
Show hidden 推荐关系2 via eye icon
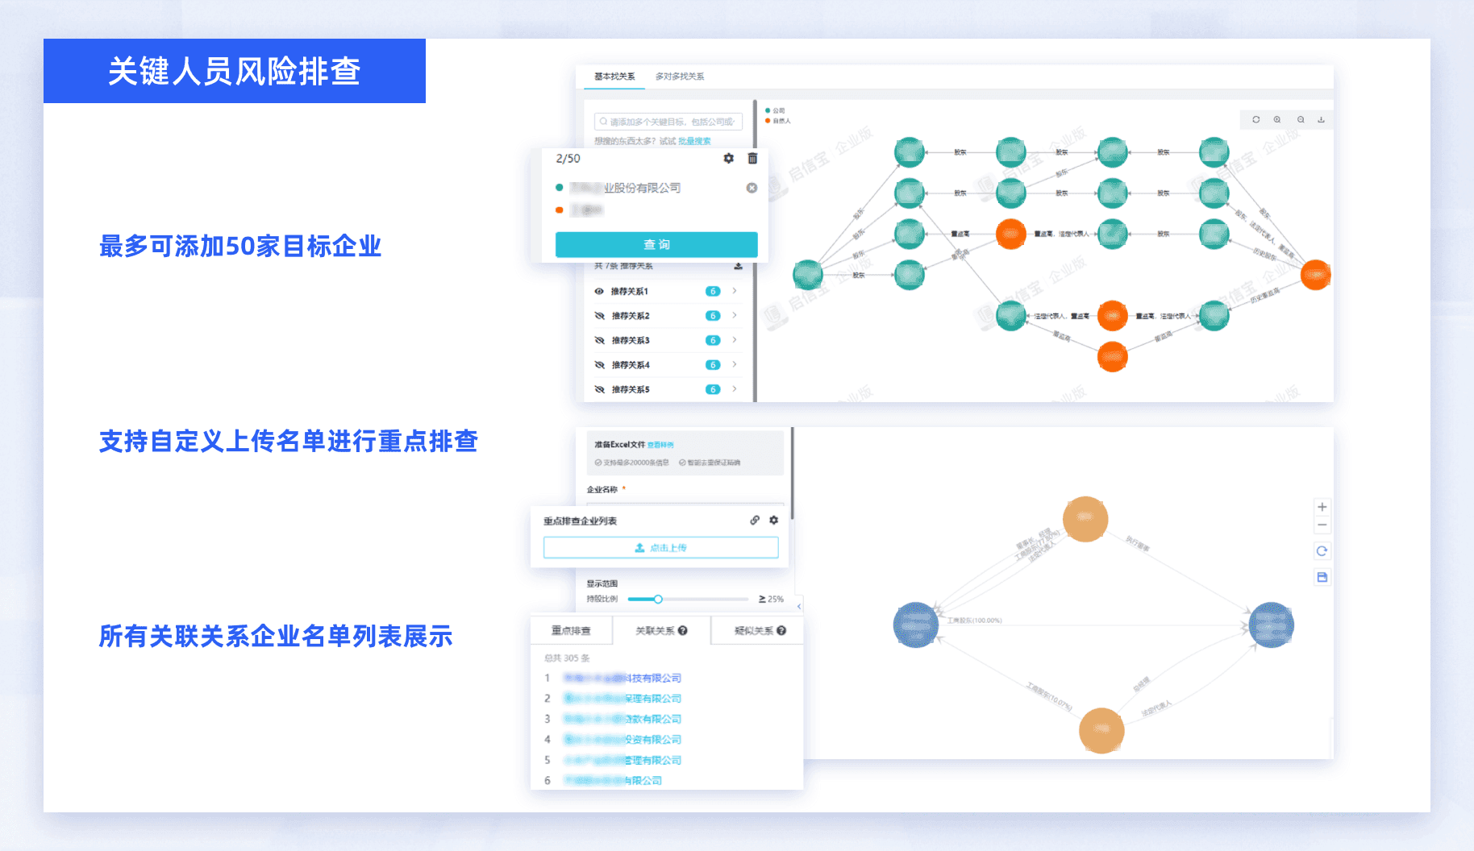(599, 316)
